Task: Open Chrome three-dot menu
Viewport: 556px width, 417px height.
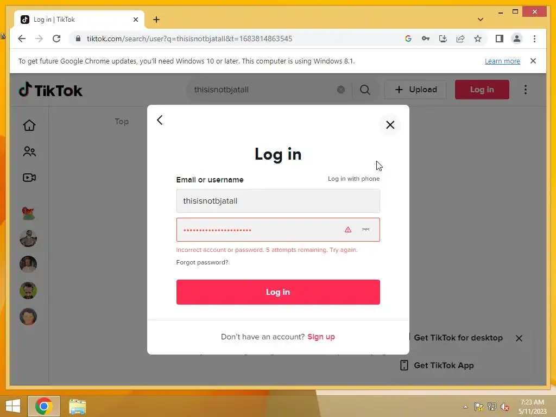Action: [534, 39]
